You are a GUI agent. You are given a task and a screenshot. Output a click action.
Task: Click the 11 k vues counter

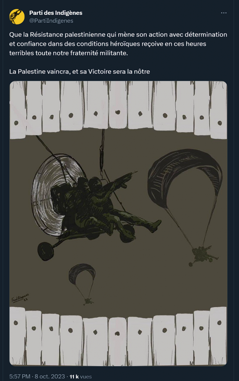(x=81, y=377)
